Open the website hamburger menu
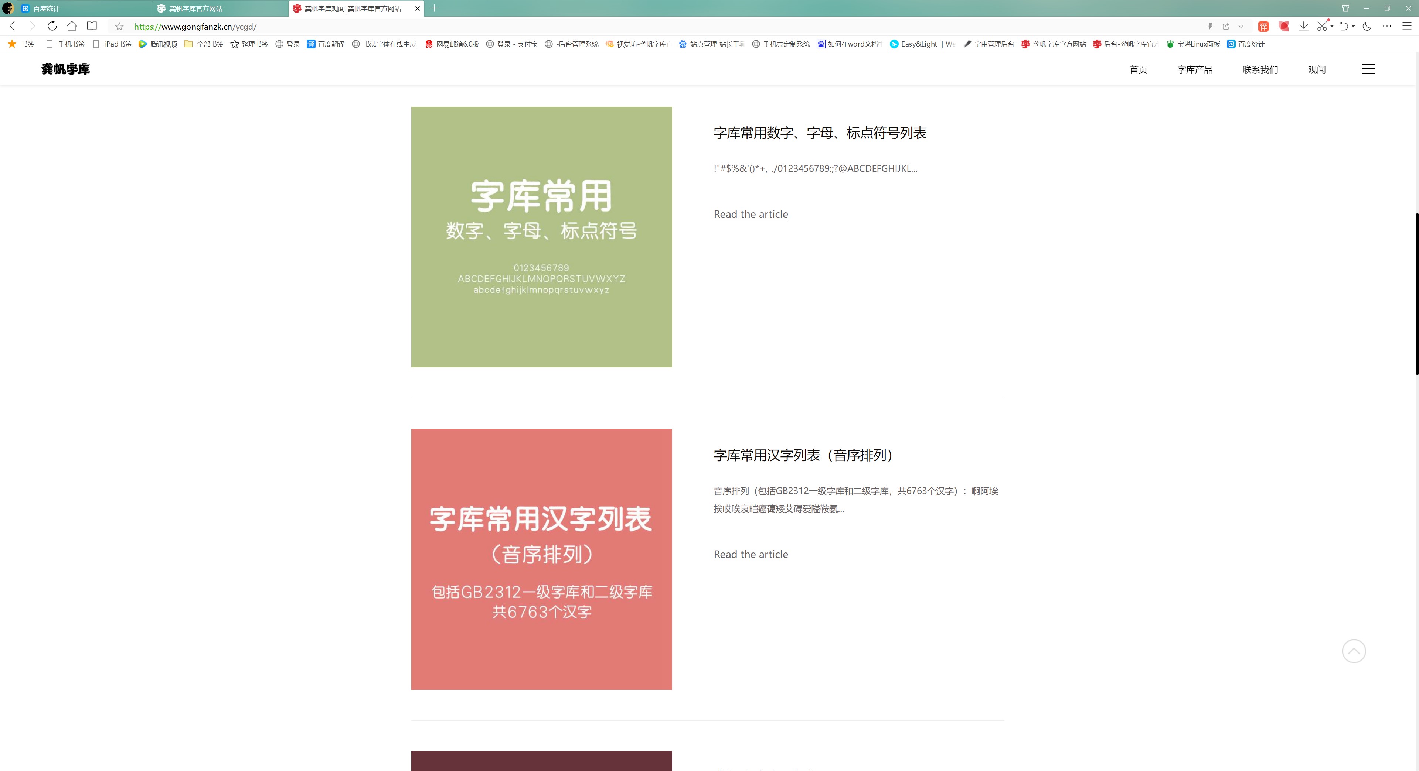Viewport: 1419px width, 771px height. pos(1368,69)
